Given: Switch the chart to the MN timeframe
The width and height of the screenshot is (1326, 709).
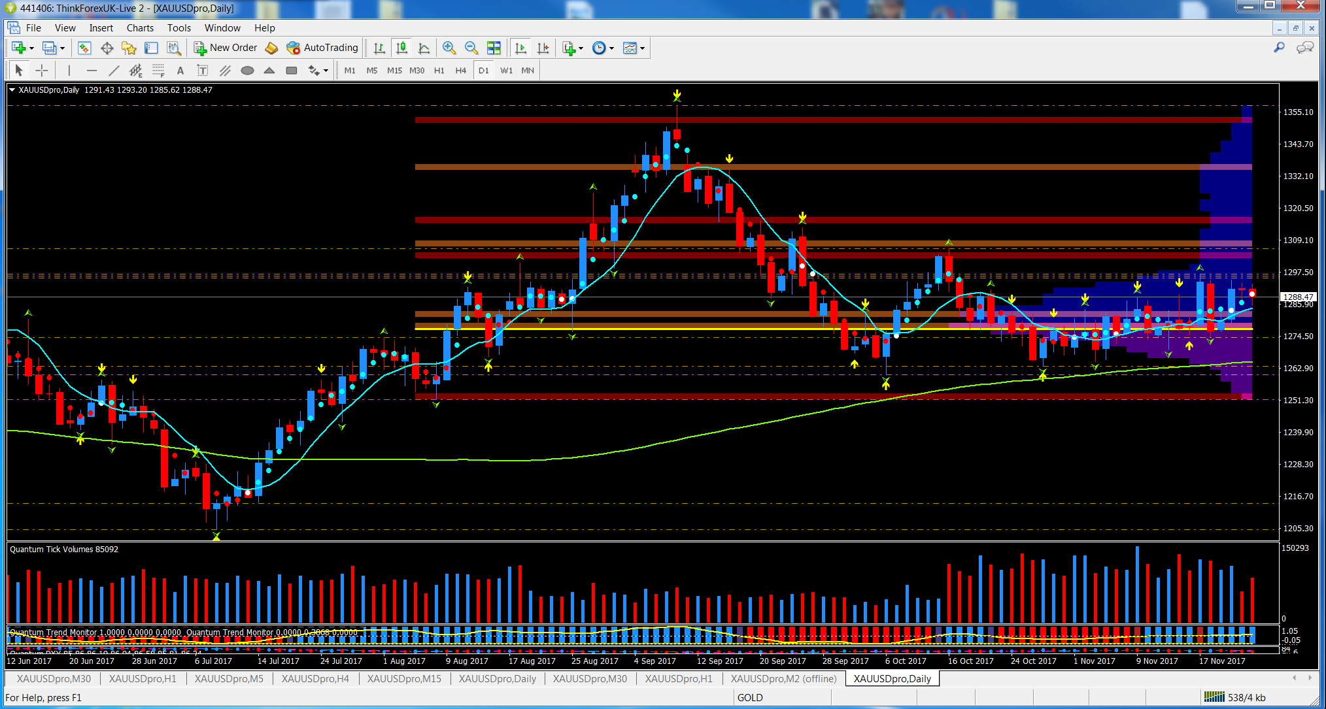Looking at the screenshot, I should point(528,70).
